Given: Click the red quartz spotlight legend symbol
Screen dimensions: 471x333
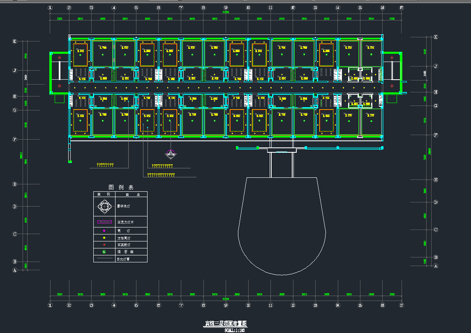Looking at the screenshot, I should (x=104, y=245).
